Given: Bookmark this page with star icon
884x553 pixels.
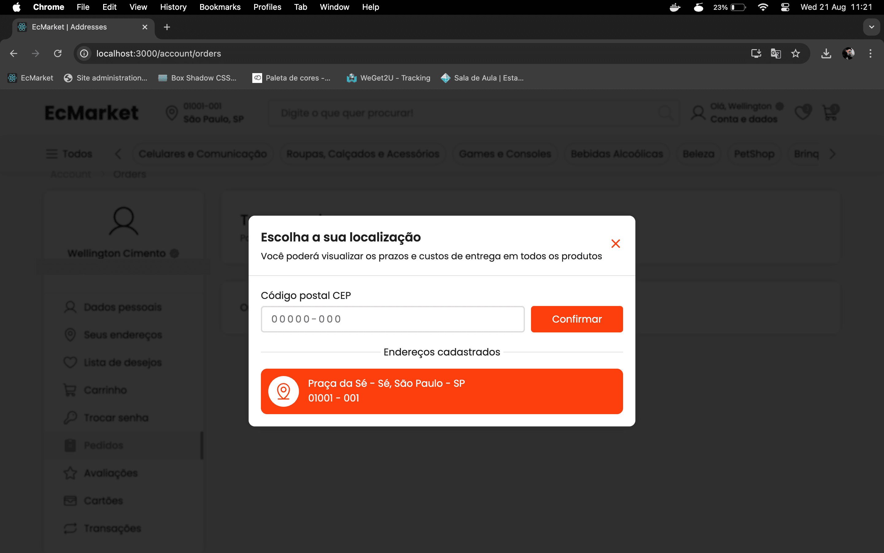Looking at the screenshot, I should coord(796,53).
